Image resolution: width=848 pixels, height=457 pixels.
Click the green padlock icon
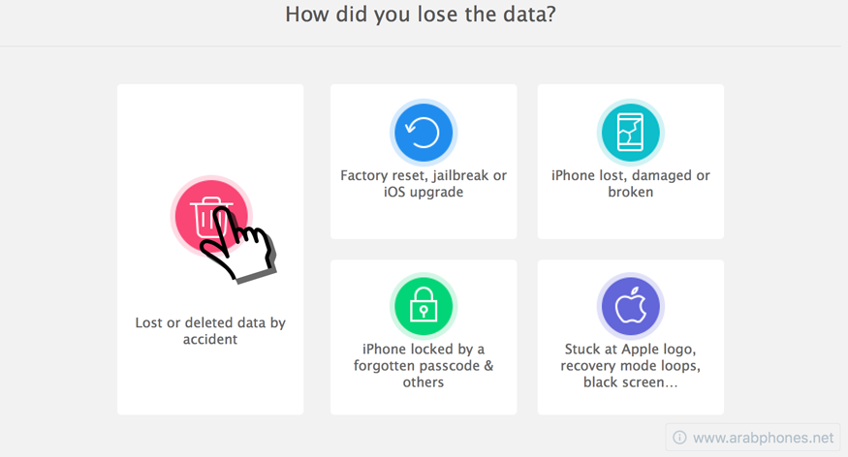click(424, 306)
